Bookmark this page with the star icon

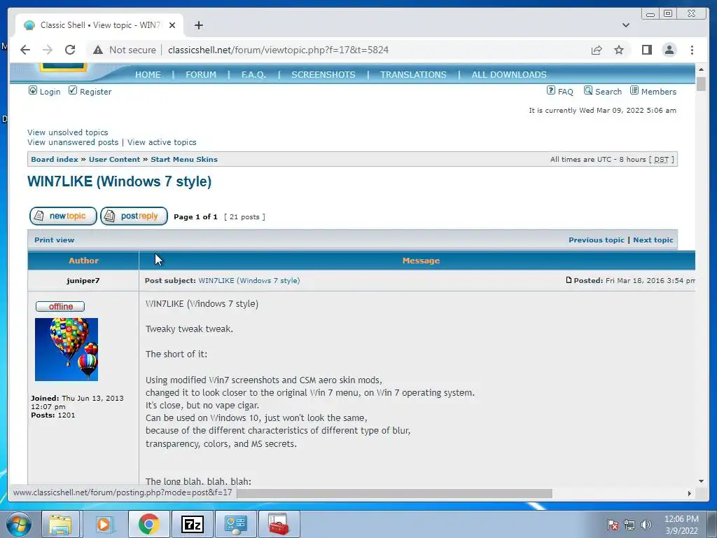click(x=619, y=50)
